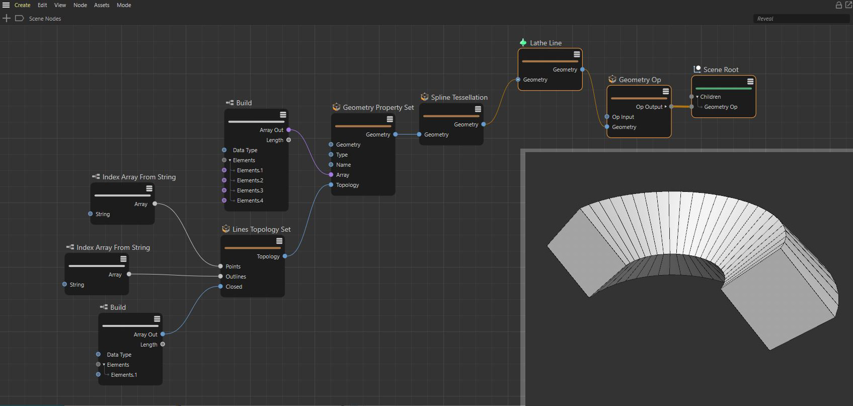This screenshot has width=853, height=406.
Task: Expand Op Output arrow on Geometry Op
Action: pos(665,107)
